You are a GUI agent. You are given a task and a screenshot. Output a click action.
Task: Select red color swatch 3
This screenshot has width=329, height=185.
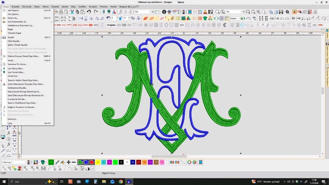pyautogui.click(x=92, y=162)
